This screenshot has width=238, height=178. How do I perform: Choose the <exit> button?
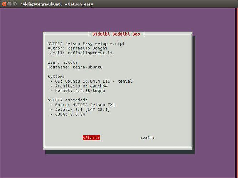click(148, 138)
